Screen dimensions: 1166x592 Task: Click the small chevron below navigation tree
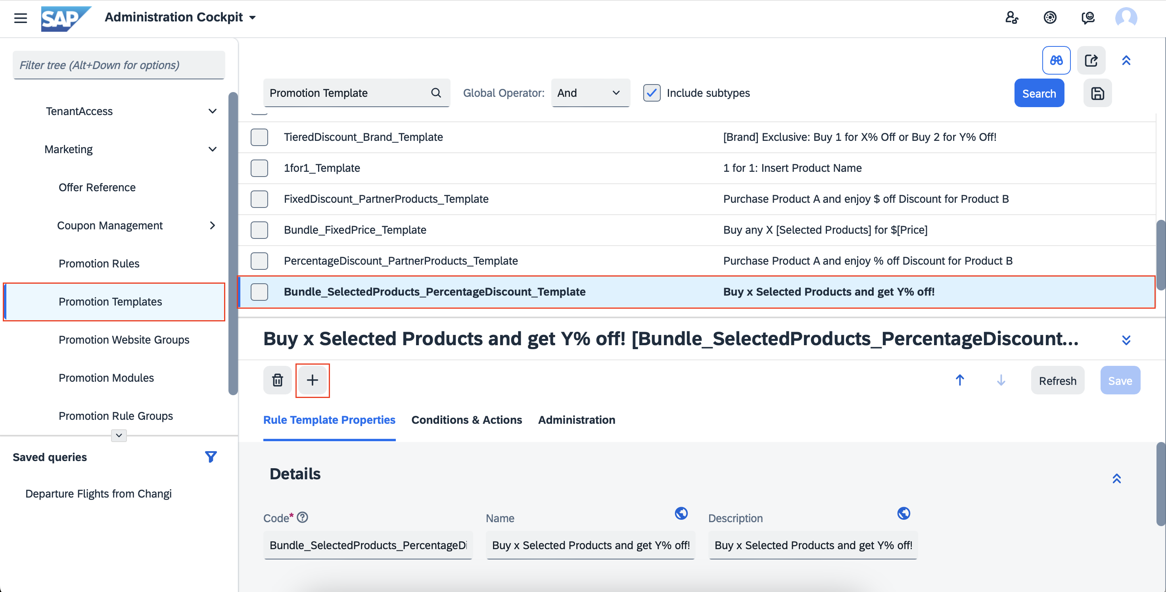click(119, 435)
